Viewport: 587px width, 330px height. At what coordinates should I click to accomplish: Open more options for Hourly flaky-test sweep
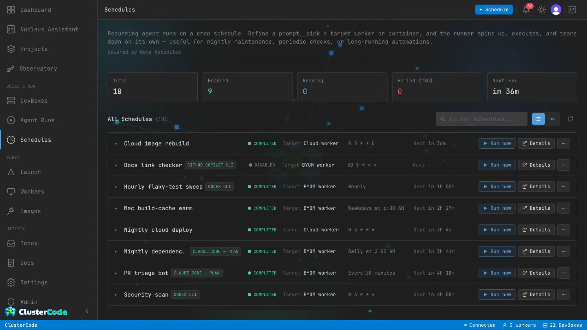[x=564, y=187]
